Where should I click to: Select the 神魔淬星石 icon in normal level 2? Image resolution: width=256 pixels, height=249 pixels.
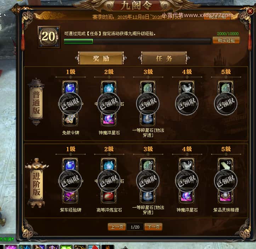point(109,119)
